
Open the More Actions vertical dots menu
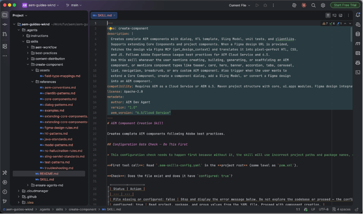tap(273, 5)
